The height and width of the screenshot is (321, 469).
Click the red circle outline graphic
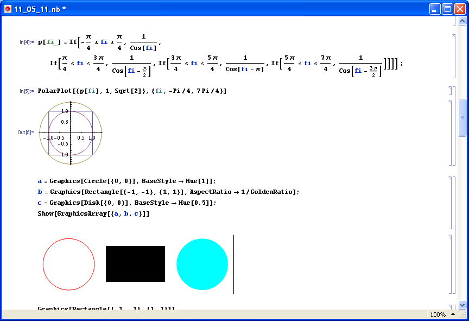click(69, 264)
